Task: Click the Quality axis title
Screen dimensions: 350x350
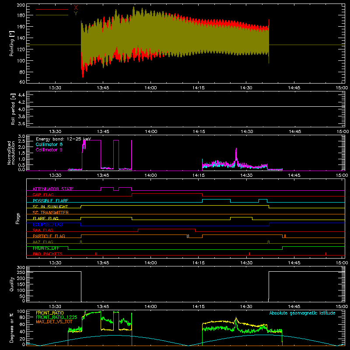Action: pyautogui.click(x=12, y=284)
